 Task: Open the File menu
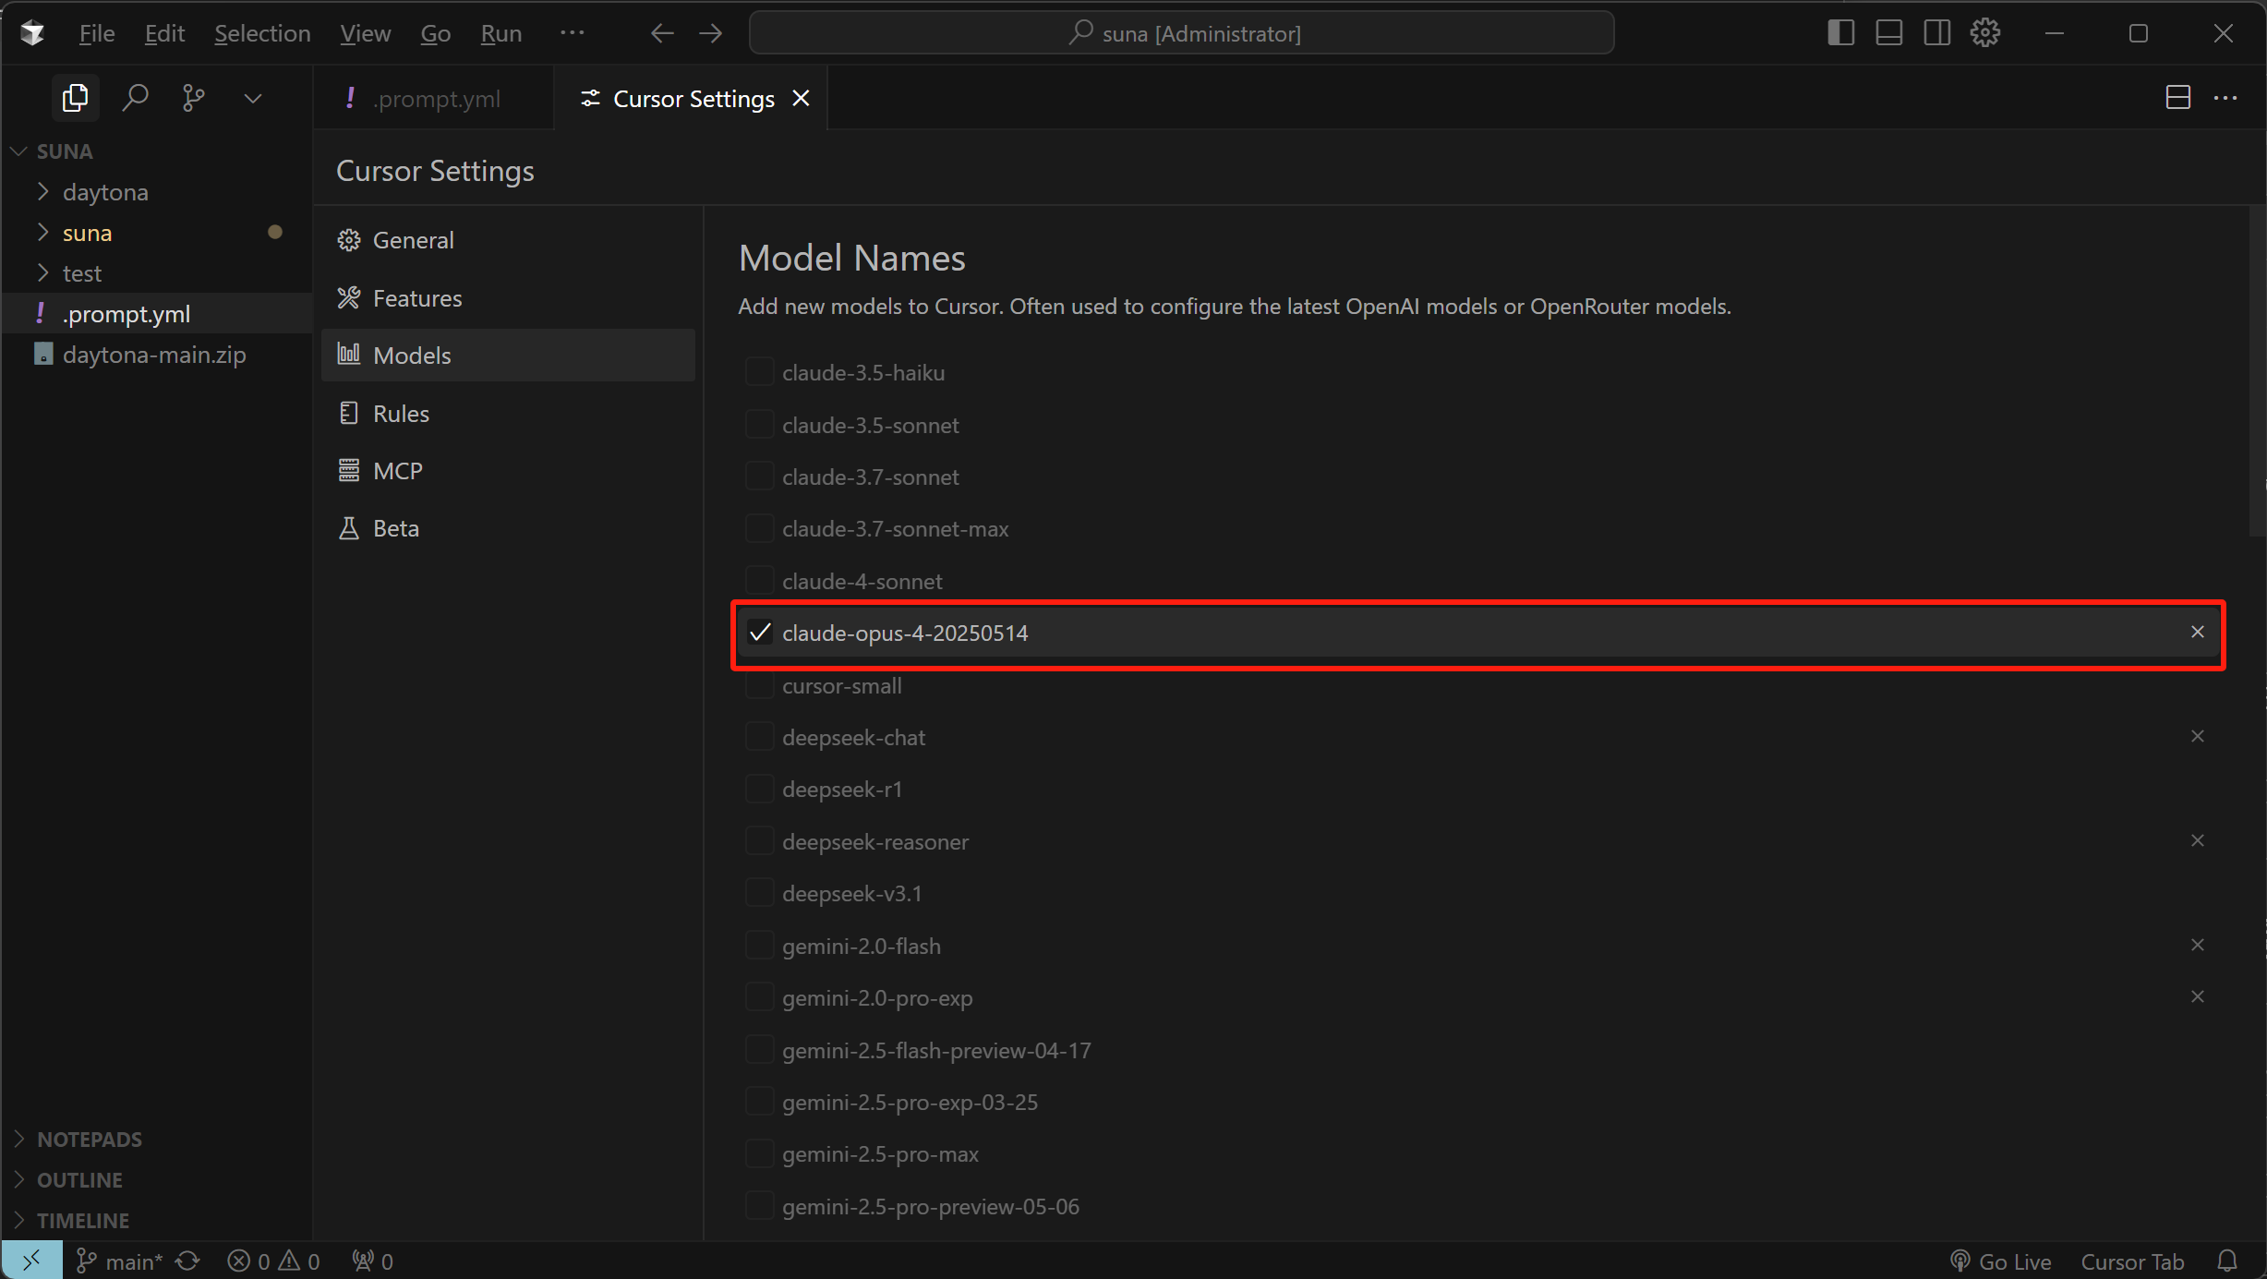pyautogui.click(x=96, y=33)
